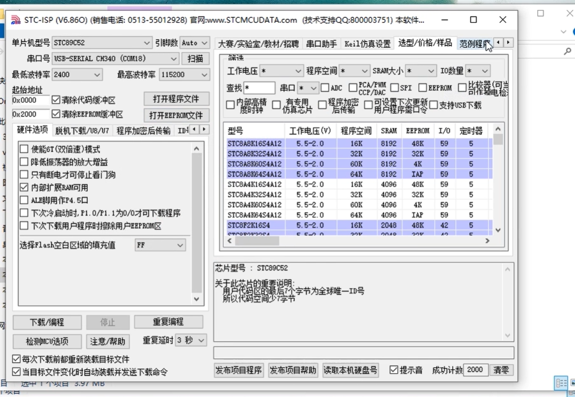Open 串口助手 tab
The width and height of the screenshot is (575, 397).
[x=322, y=44]
